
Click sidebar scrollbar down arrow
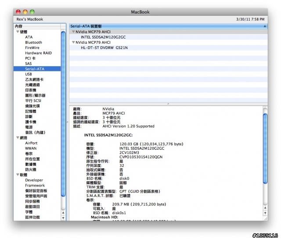click(x=63, y=218)
